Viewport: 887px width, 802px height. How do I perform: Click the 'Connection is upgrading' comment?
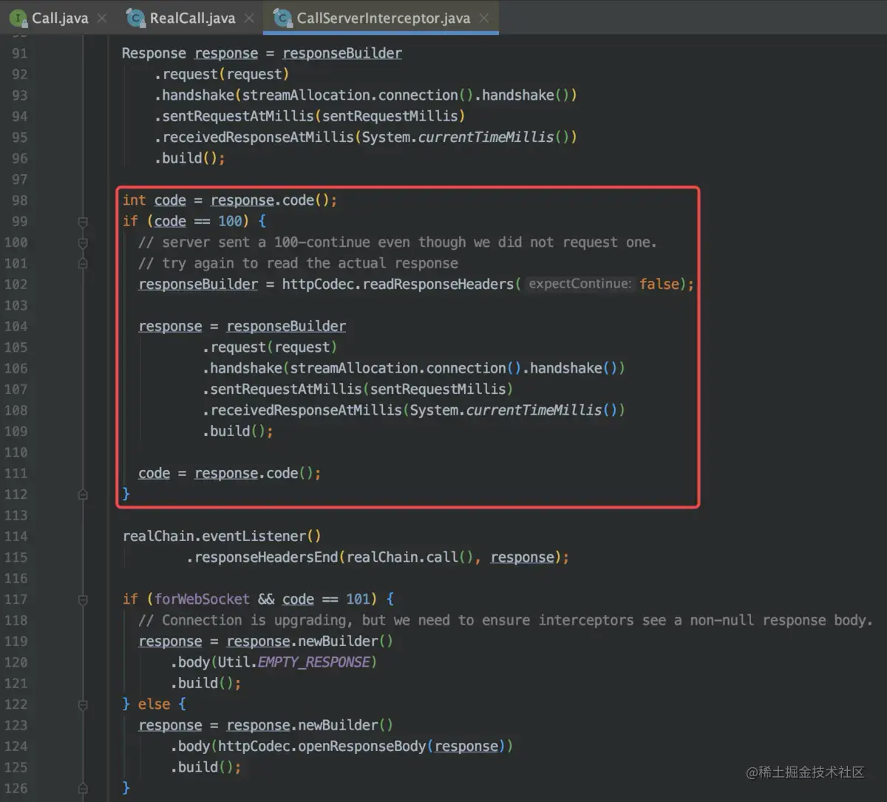pyautogui.click(x=506, y=620)
